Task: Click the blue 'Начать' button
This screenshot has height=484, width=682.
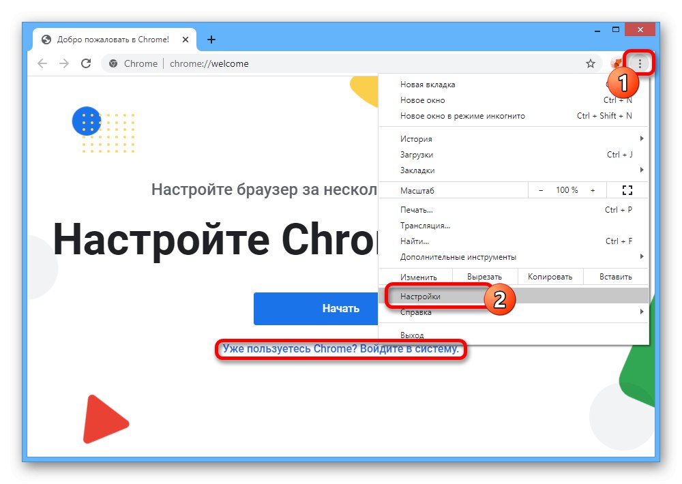Action: point(316,308)
